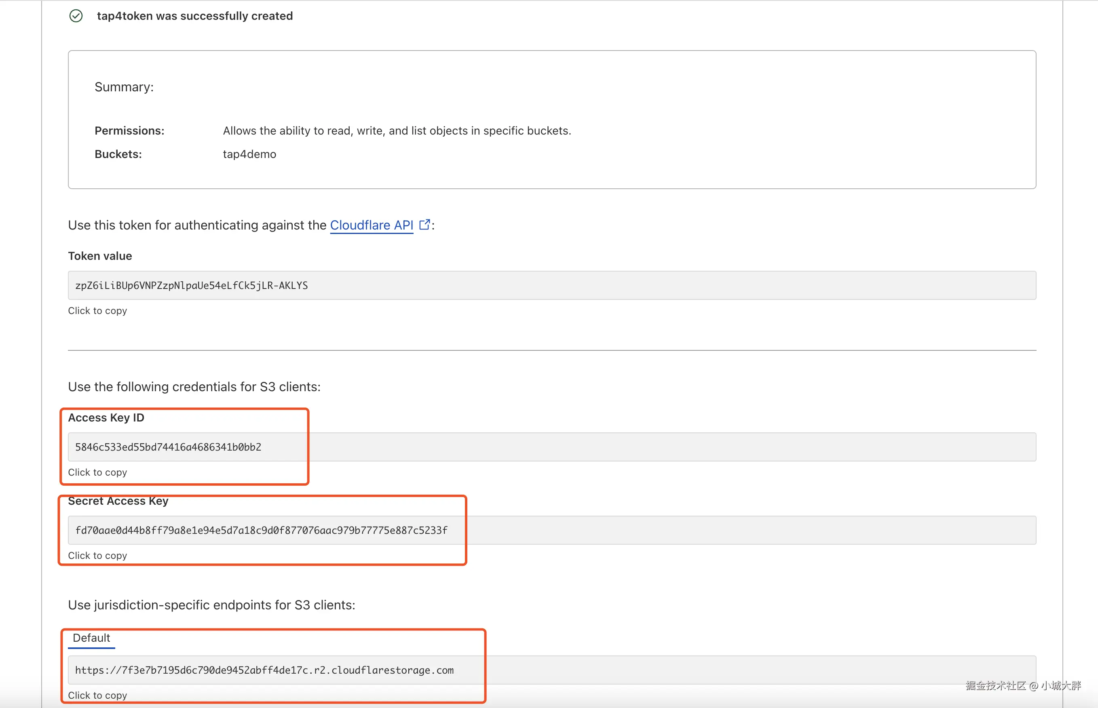Click to copy below the Secret Access Key
The height and width of the screenshot is (708, 1098).
tap(97, 556)
